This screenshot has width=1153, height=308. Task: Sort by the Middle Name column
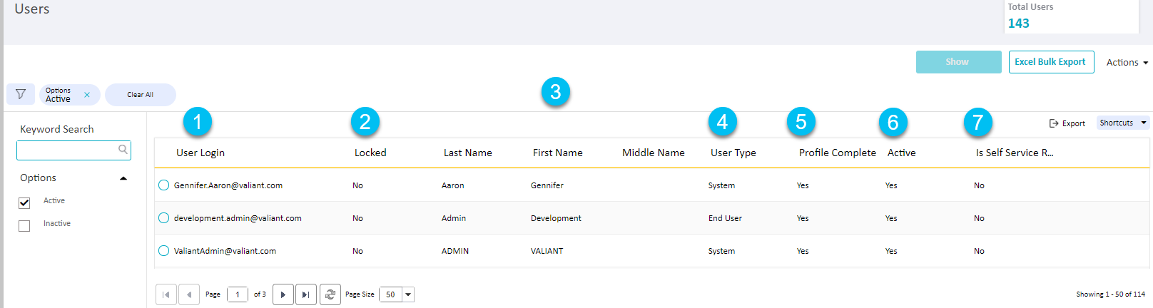pyautogui.click(x=654, y=153)
